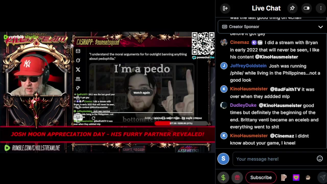Select the first emote after Subscribe

284,177
